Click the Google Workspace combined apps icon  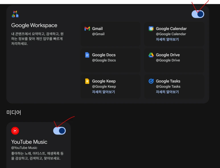click(x=15, y=14)
